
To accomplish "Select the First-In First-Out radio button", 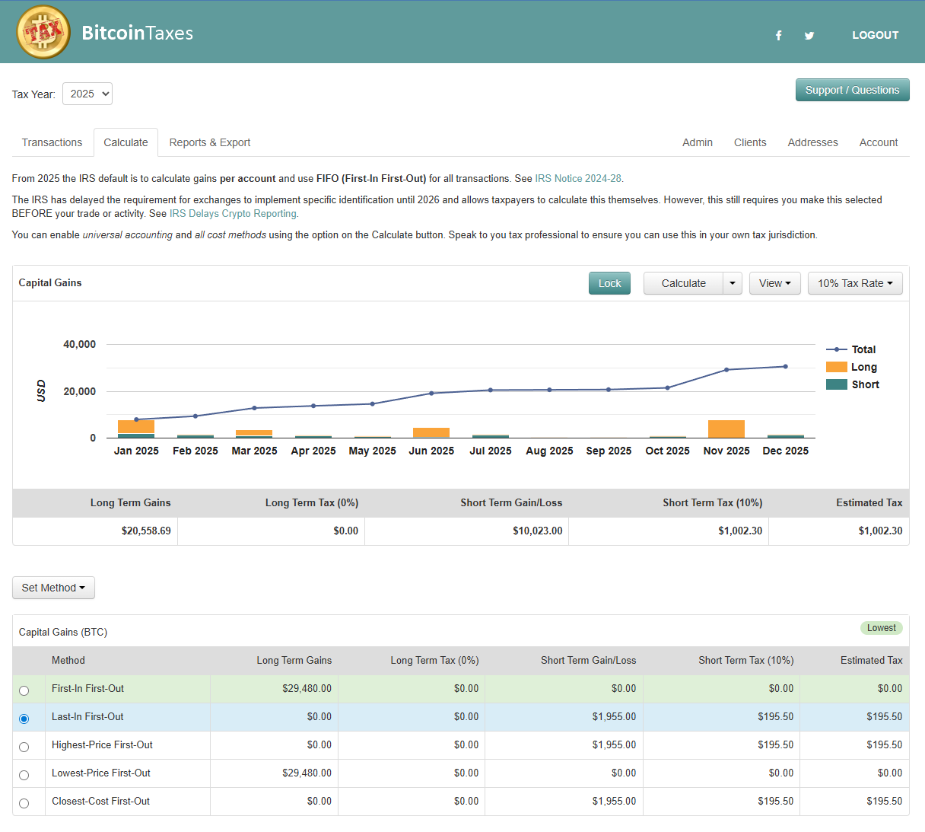I will 24,690.
